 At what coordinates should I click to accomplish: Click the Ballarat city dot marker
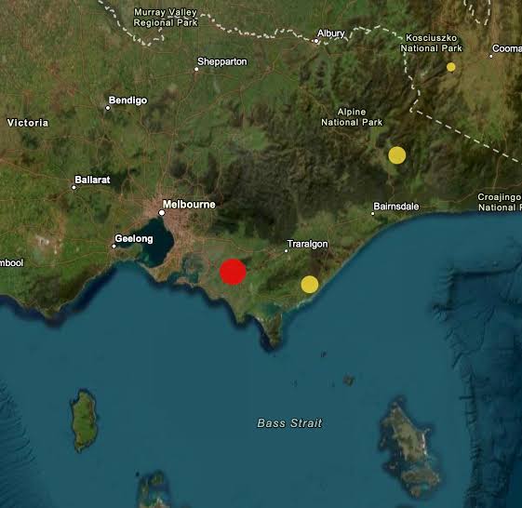(74, 187)
